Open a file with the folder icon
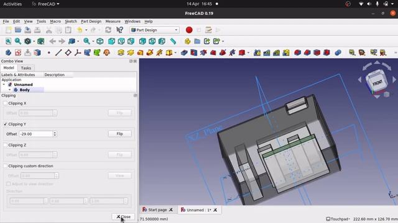Image resolution: width=398 pixels, height=223 pixels. tap(18, 30)
